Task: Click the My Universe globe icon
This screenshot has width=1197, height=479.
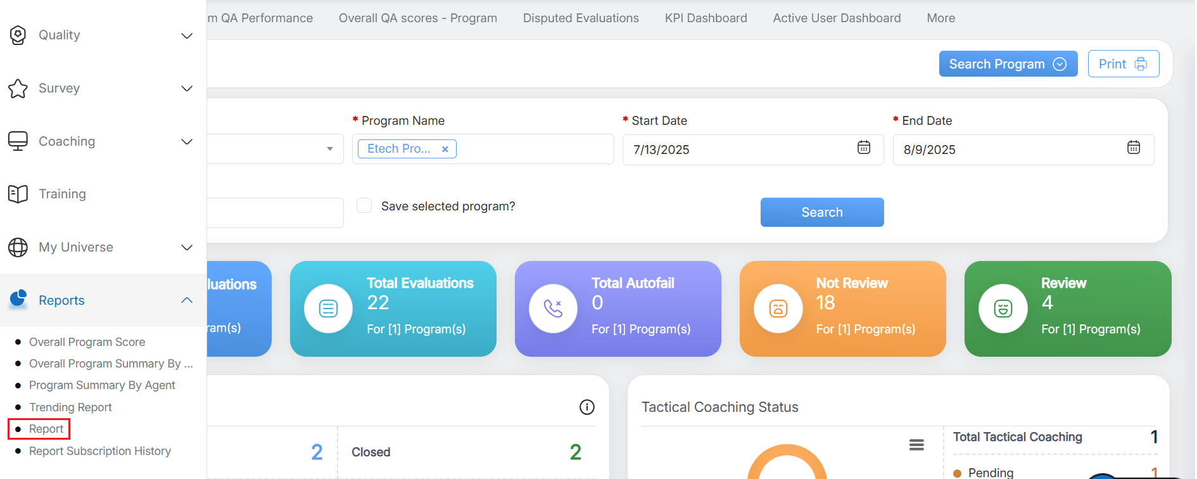Action: (x=18, y=247)
